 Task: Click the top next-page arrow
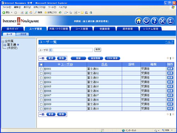173,58
